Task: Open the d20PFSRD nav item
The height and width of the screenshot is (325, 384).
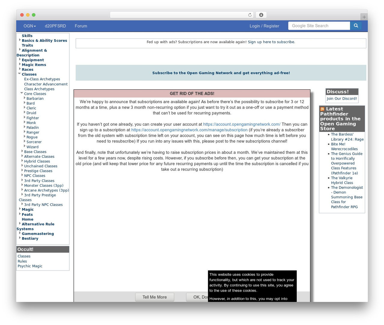Action: (x=55, y=26)
